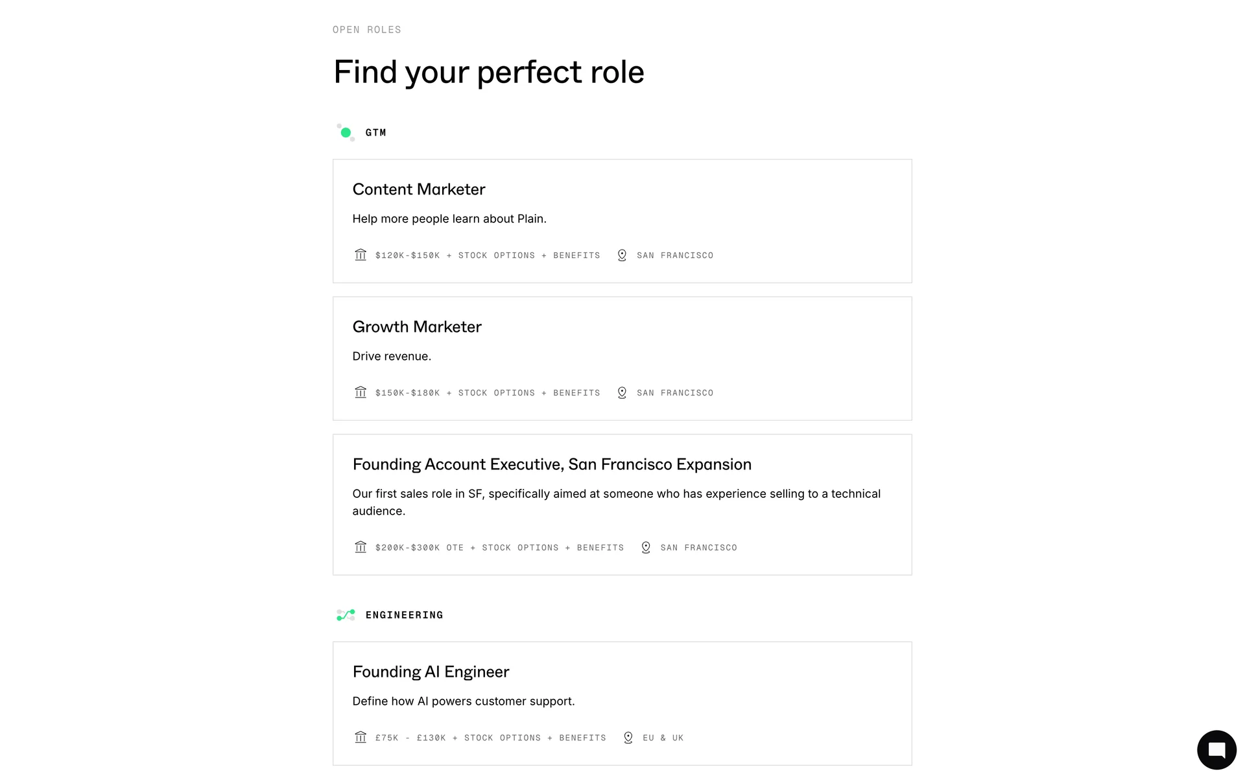Click salary bank icon on Content Marketer

pyautogui.click(x=361, y=255)
